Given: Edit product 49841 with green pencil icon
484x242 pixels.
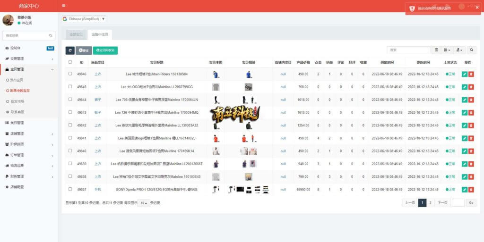Looking at the screenshot, I should [465, 138].
